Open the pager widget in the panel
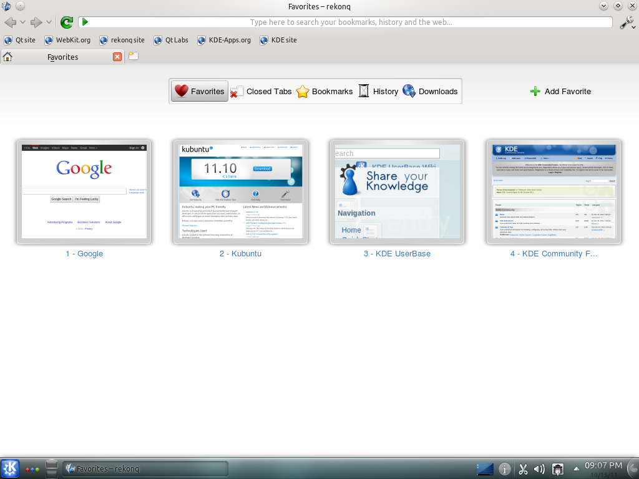Viewport: 639px width, 479px height. click(x=52, y=468)
